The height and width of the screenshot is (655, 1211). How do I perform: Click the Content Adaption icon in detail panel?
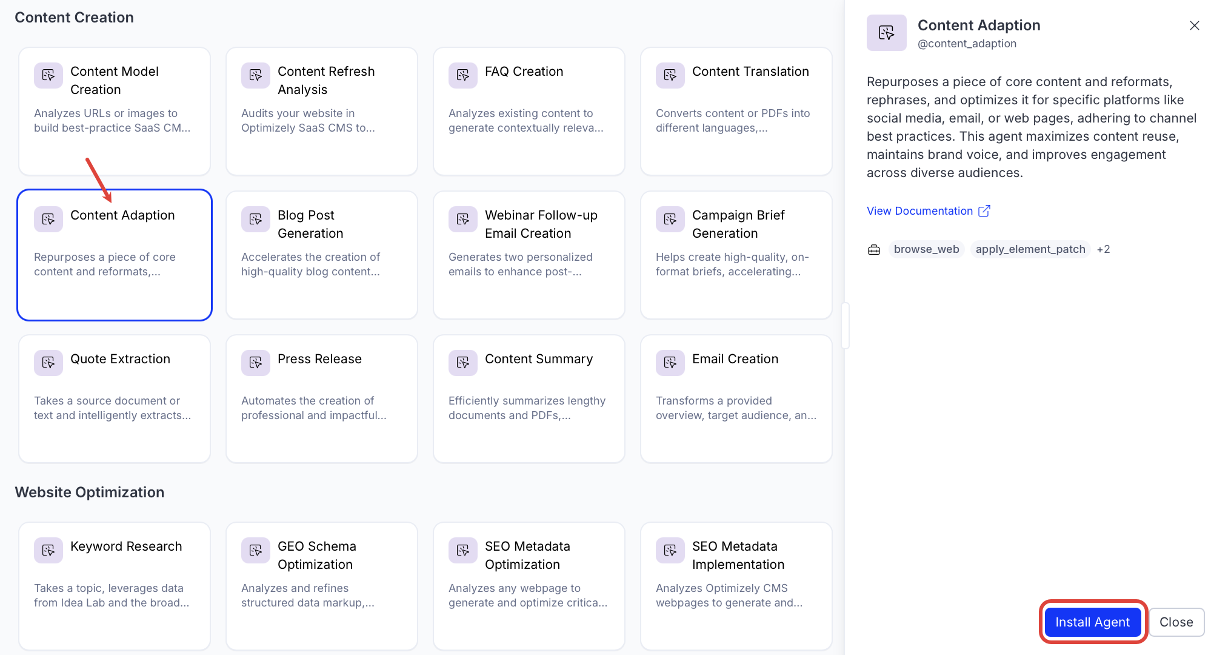(x=886, y=33)
